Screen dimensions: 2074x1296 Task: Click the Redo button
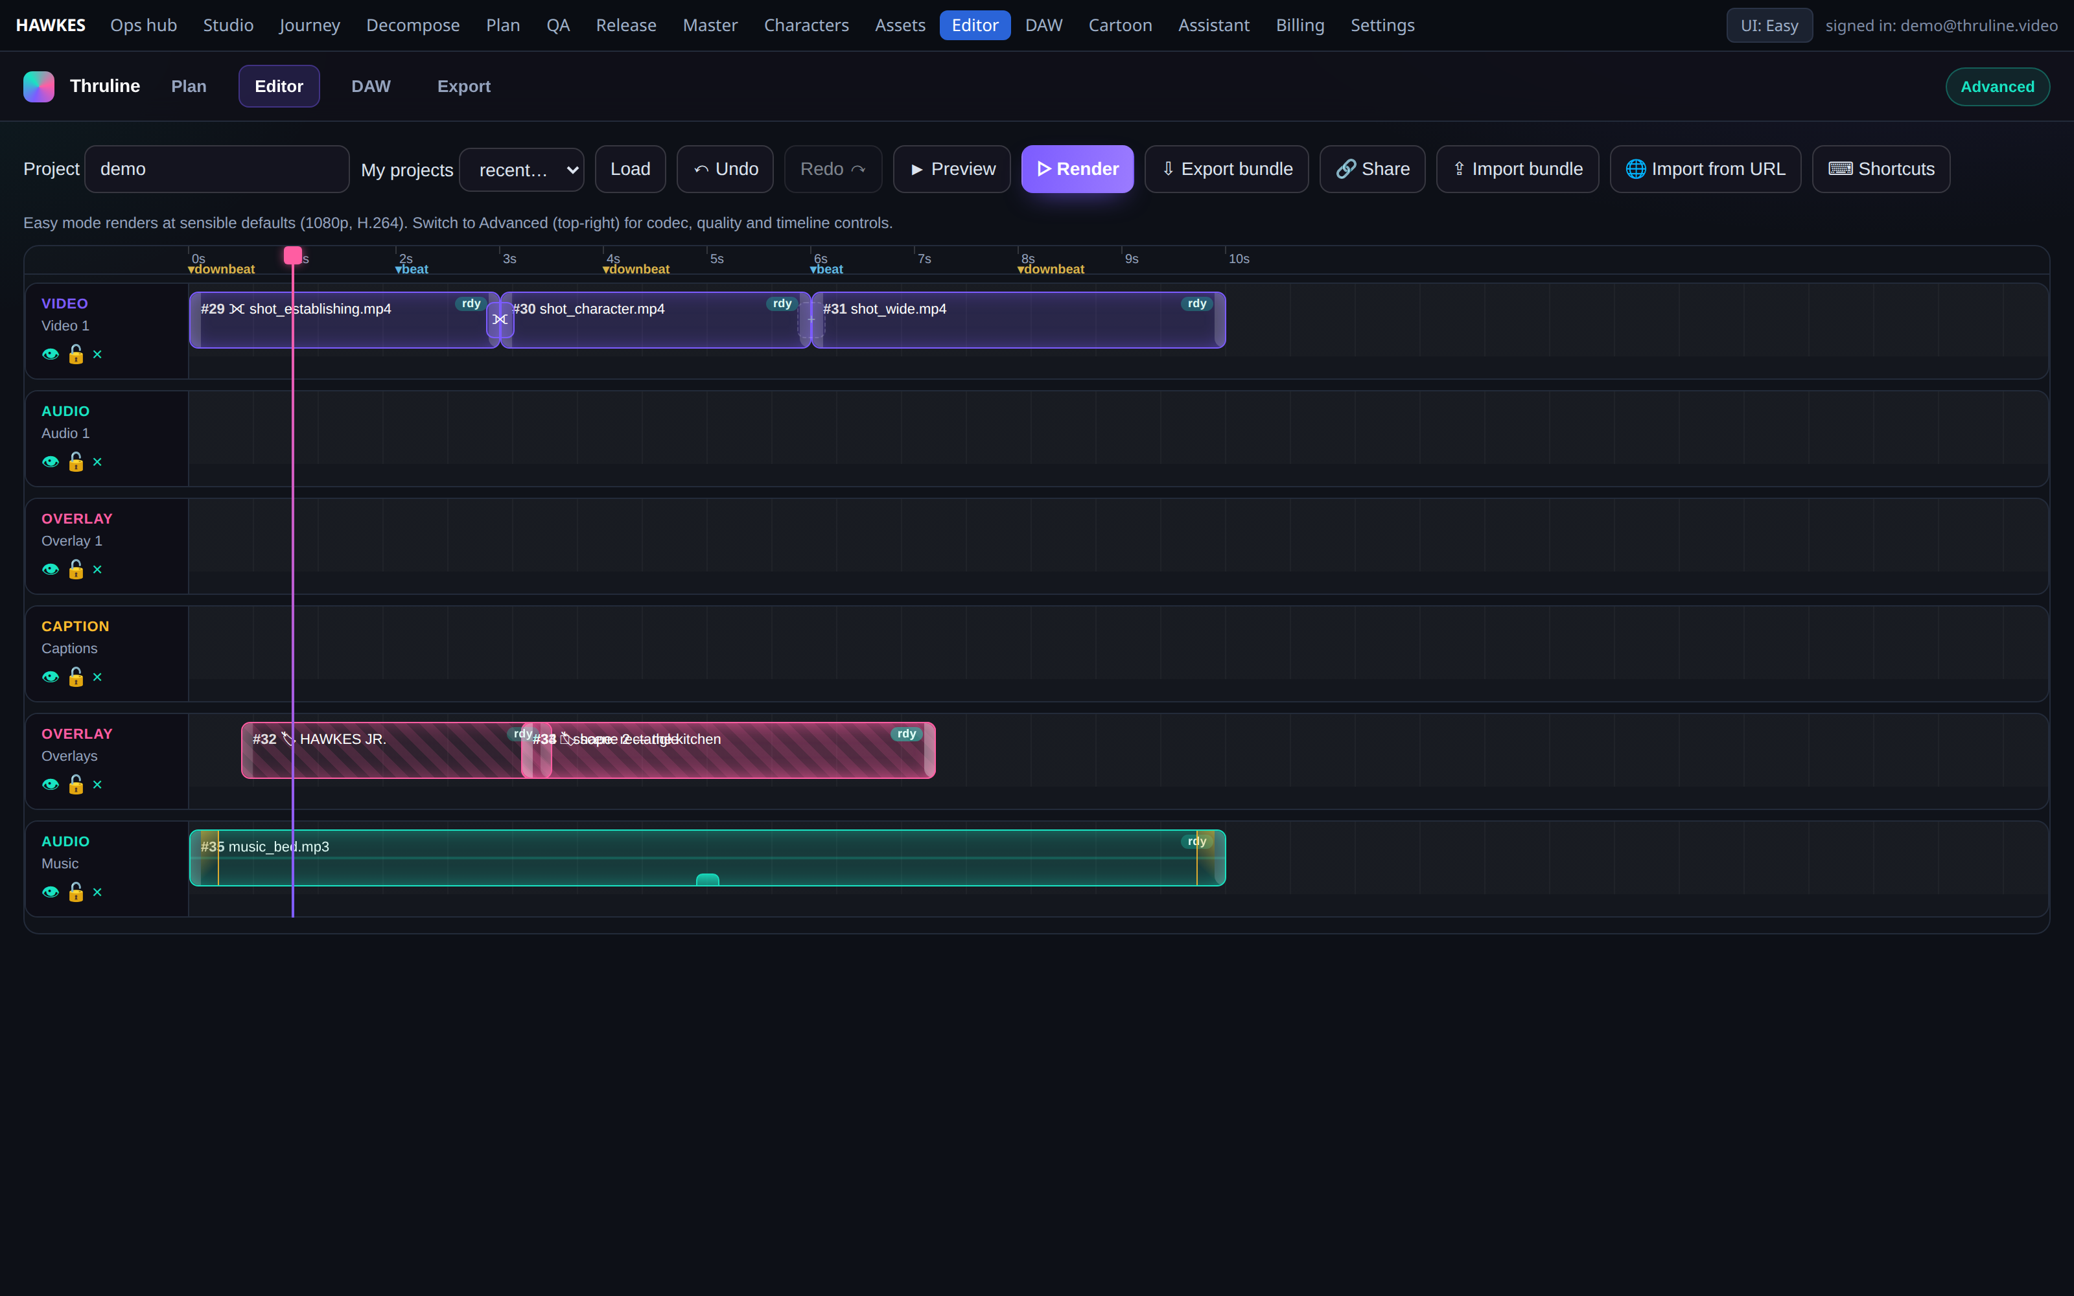(833, 169)
